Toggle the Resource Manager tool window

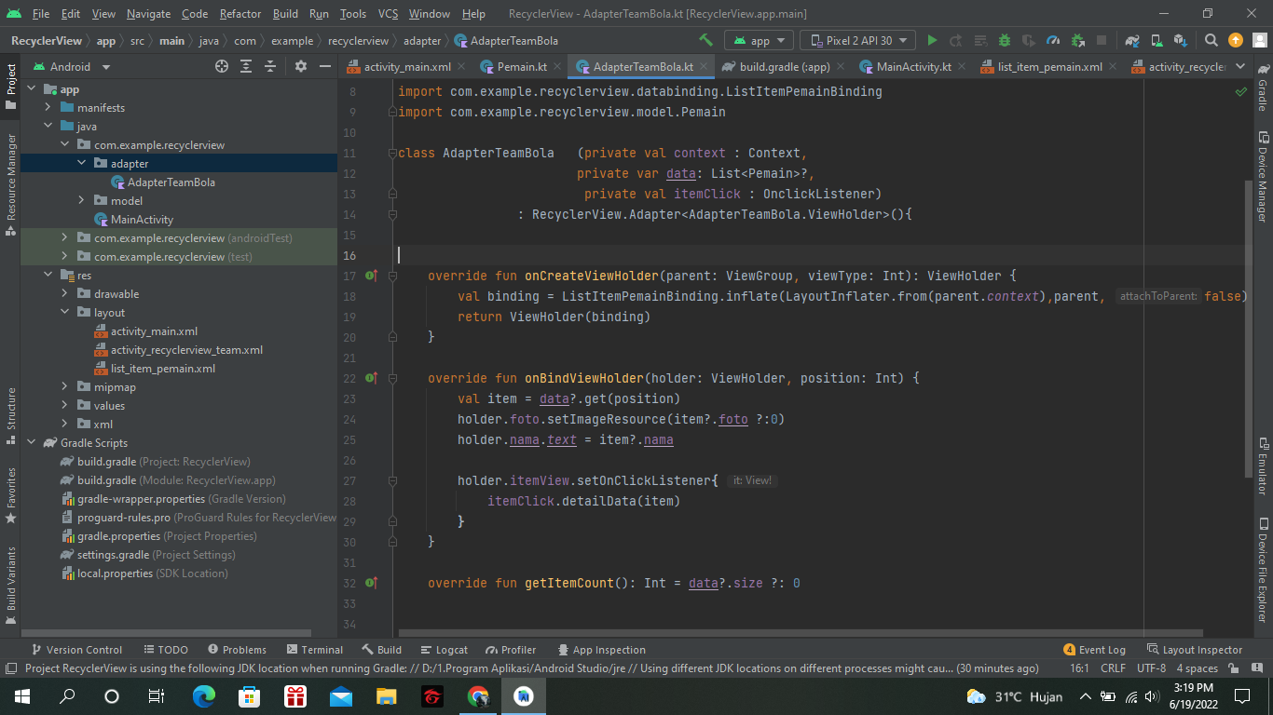[x=11, y=183]
